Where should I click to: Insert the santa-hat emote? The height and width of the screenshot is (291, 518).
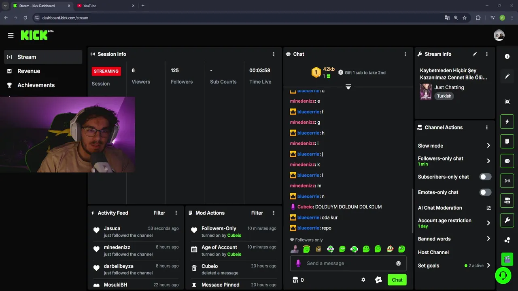click(x=390, y=249)
